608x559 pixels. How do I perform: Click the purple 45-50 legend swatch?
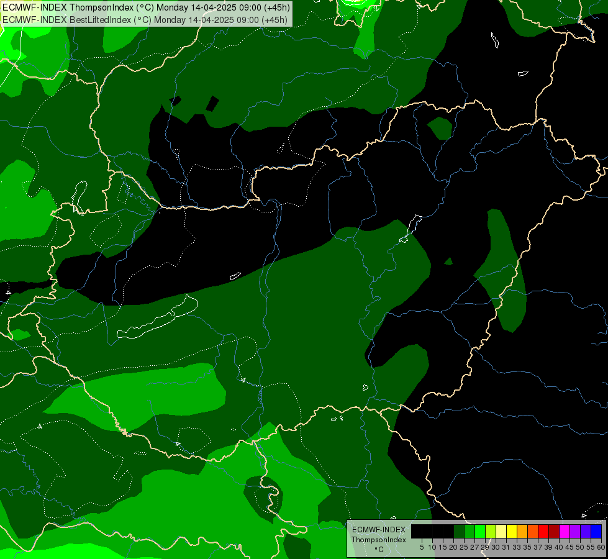[x=575, y=531]
